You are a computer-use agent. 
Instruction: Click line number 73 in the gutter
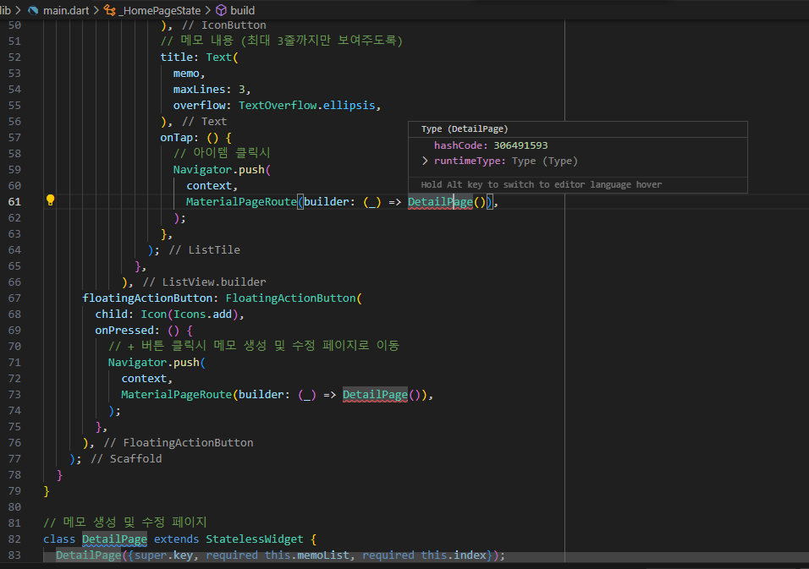14,395
